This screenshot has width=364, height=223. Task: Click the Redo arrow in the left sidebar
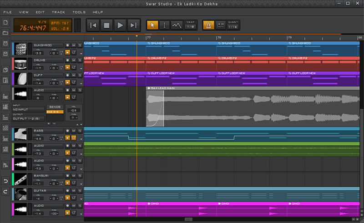click(x=5, y=192)
